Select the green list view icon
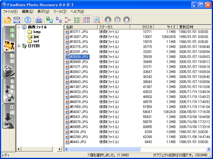The height and width of the screenshot is (159, 213). (77, 20)
